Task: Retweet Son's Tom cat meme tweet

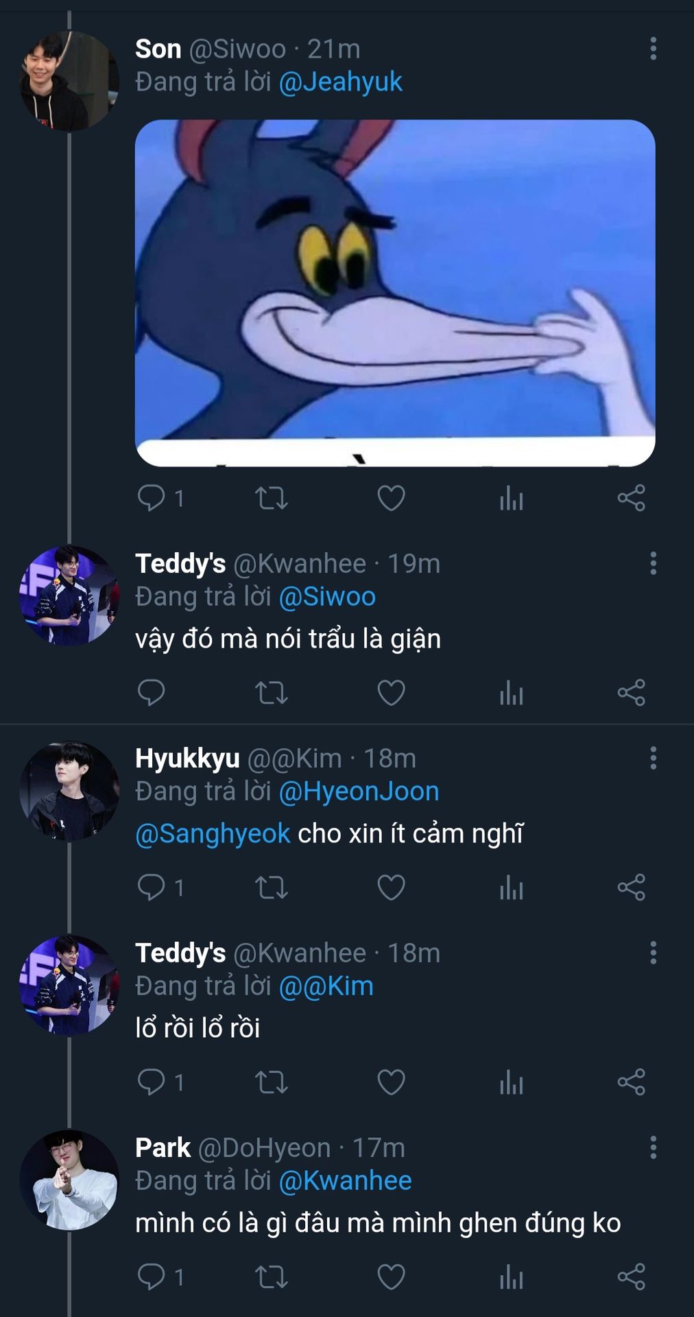Action: [x=271, y=498]
